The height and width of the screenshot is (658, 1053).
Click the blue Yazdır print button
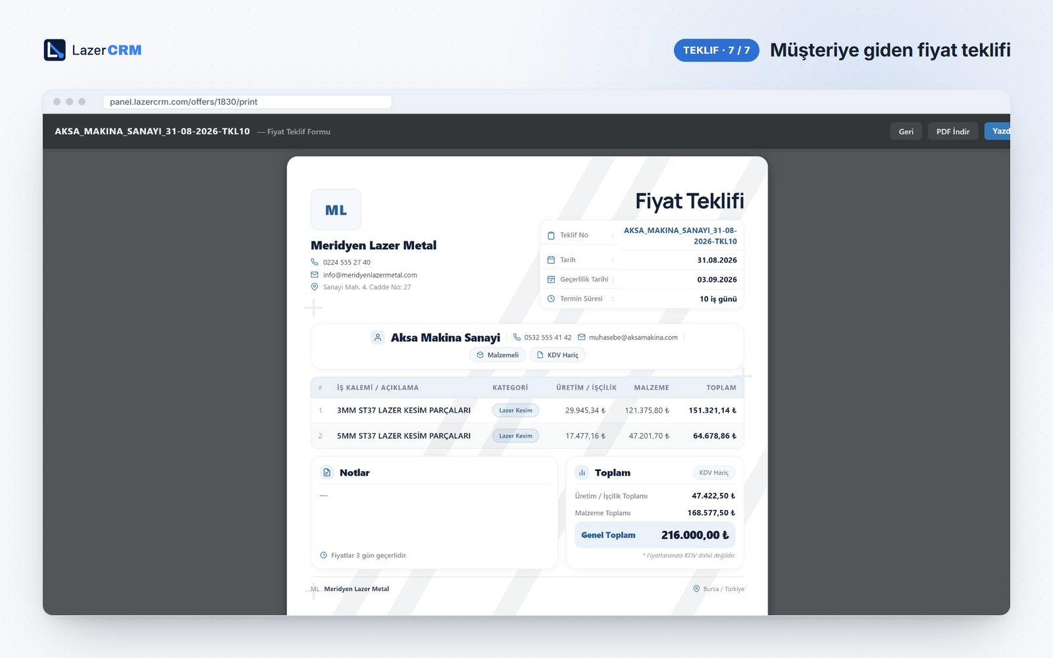pyautogui.click(x=998, y=131)
